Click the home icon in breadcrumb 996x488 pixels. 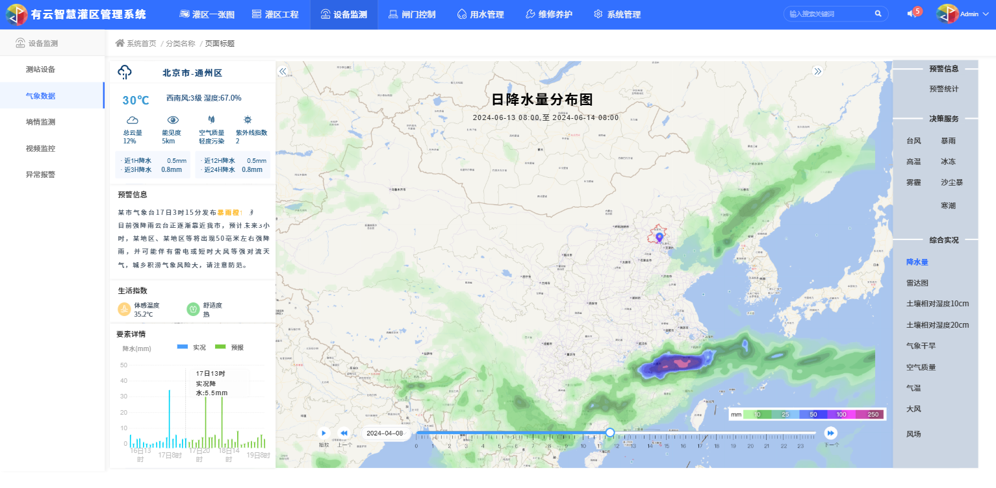pyautogui.click(x=120, y=43)
